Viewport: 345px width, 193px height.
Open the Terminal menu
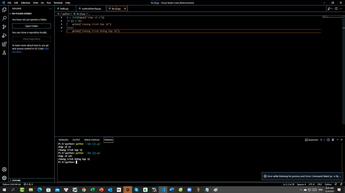58,3
